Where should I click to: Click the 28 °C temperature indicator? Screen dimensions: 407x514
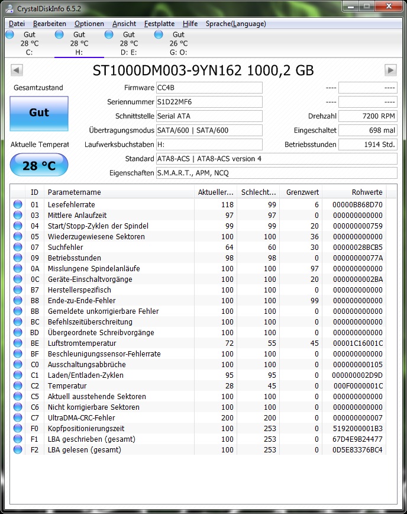[39, 165]
